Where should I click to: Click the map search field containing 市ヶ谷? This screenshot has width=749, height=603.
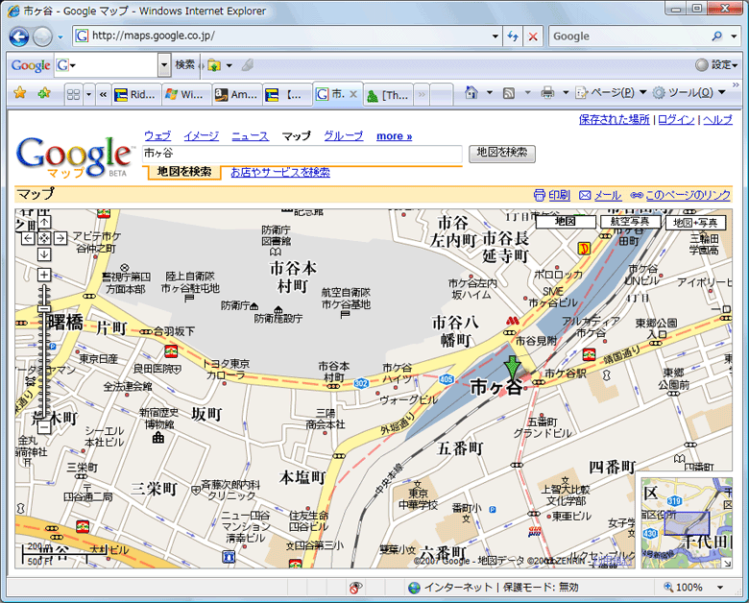tap(302, 154)
